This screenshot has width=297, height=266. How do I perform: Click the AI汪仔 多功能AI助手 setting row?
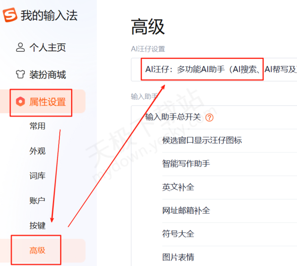click(214, 70)
